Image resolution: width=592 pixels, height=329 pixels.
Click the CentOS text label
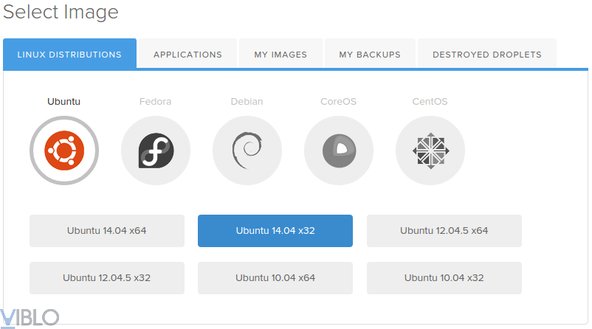click(x=430, y=102)
